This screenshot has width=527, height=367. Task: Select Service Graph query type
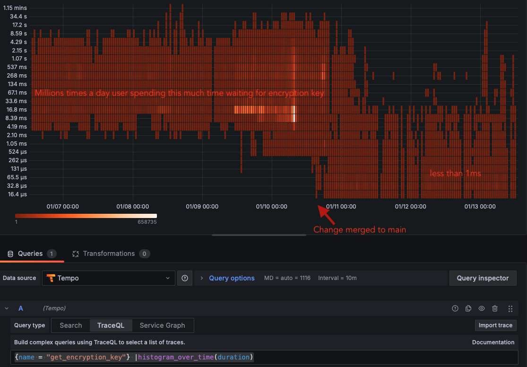tap(162, 325)
